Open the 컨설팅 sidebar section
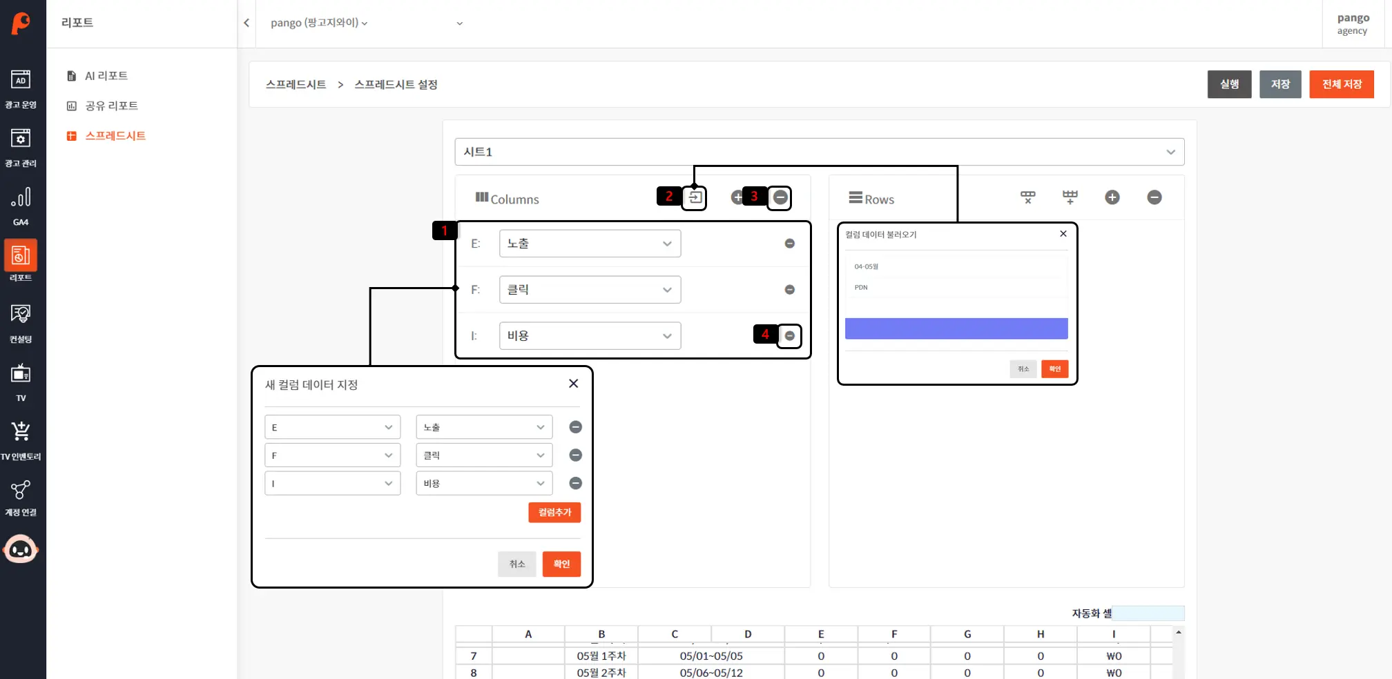 (x=21, y=323)
